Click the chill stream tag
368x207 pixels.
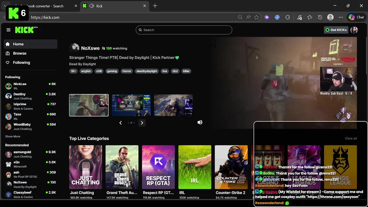click(x=99, y=71)
